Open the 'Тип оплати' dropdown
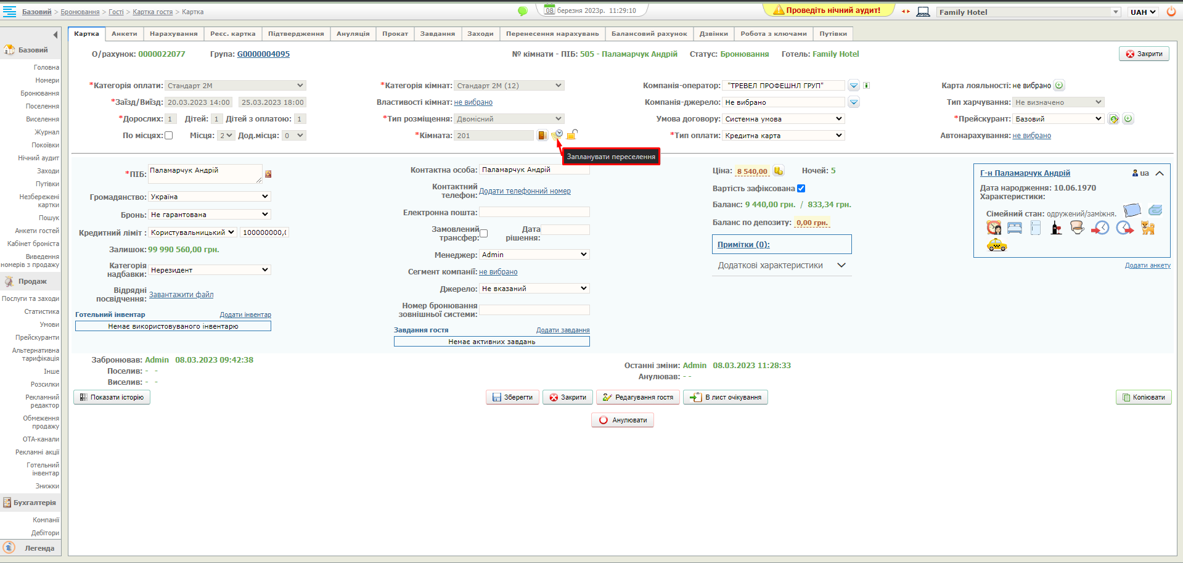Viewport: 1183px width, 563px height. click(783, 136)
